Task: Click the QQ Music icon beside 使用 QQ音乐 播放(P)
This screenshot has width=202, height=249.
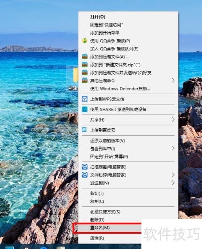Action: click(85, 41)
